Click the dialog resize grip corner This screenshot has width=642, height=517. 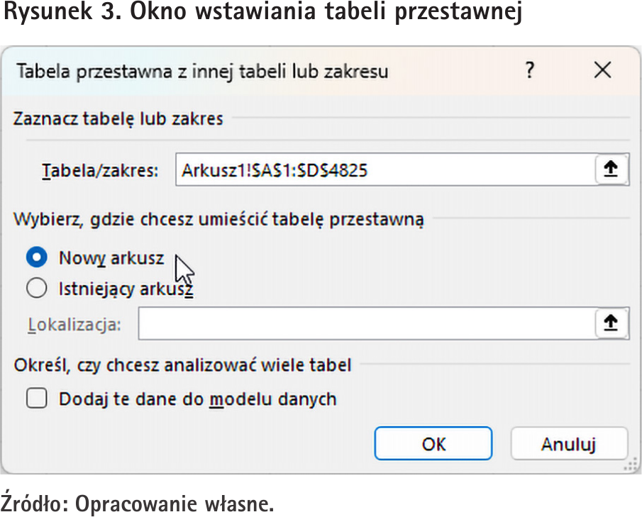tap(626, 466)
